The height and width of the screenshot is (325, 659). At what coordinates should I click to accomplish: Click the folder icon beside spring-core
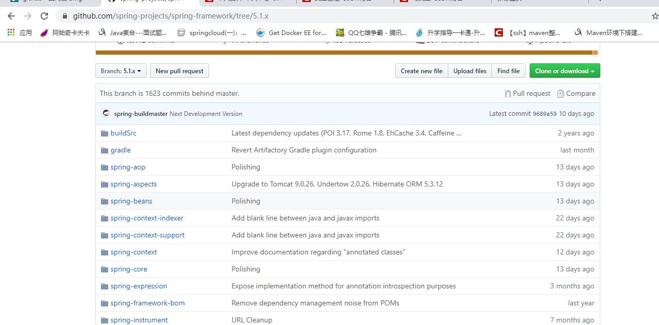105,269
